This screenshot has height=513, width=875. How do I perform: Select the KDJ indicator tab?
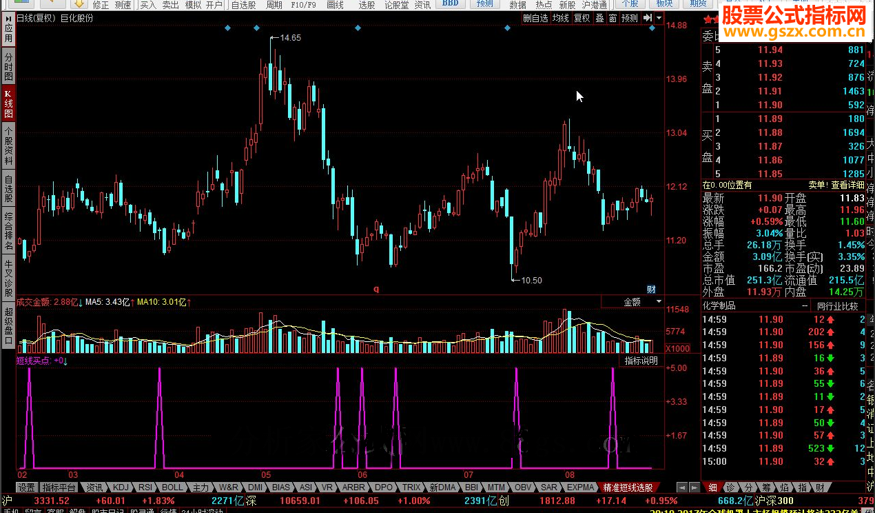tap(121, 487)
